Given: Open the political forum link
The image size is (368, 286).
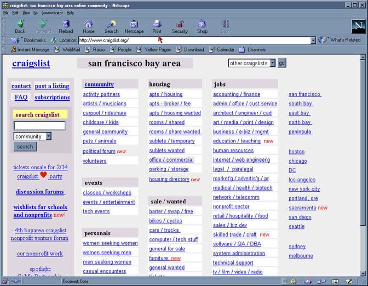Looking at the screenshot, I should 99,151.
